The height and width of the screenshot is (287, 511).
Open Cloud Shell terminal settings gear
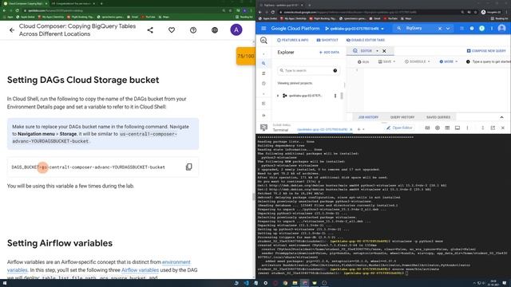[x=438, y=128]
